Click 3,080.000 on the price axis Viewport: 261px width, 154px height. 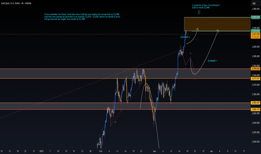[256, 9]
